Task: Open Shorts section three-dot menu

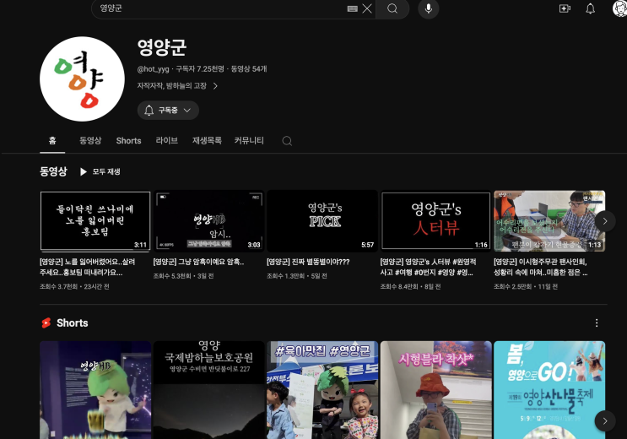Action: [x=597, y=323]
